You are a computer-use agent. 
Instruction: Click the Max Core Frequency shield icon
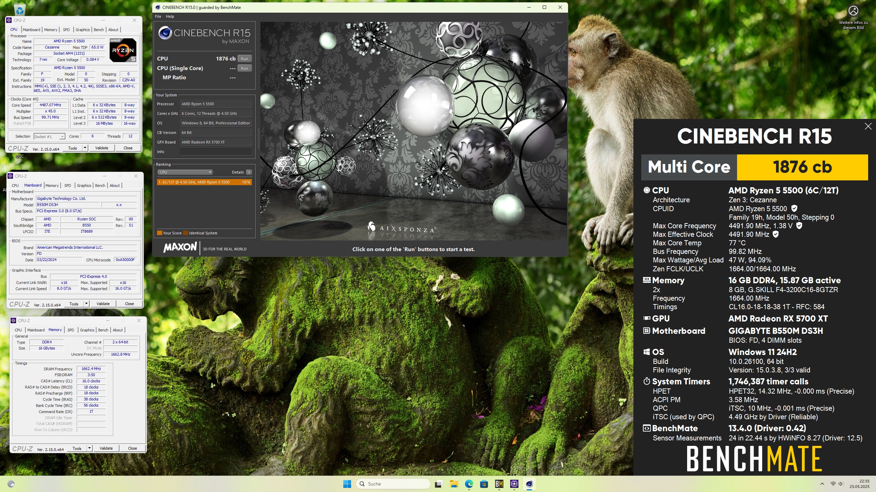(799, 225)
